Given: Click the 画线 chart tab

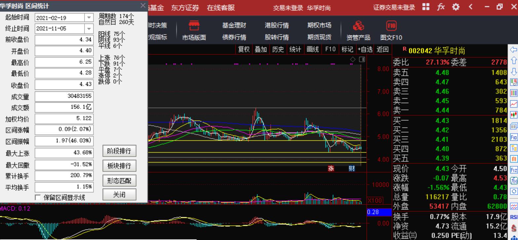Looking at the screenshot, I should [312, 49].
